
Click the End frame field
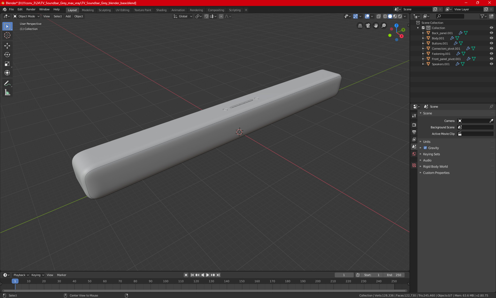point(394,275)
